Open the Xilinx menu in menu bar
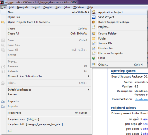This screenshot has height=135, width=148. pos(67,7)
